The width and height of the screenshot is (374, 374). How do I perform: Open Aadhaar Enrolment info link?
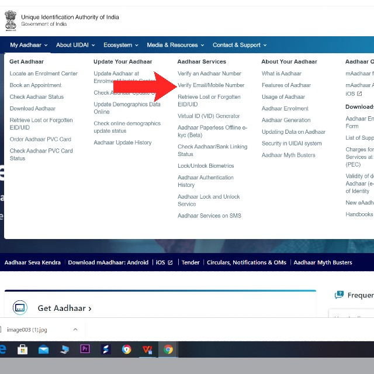[x=285, y=109]
